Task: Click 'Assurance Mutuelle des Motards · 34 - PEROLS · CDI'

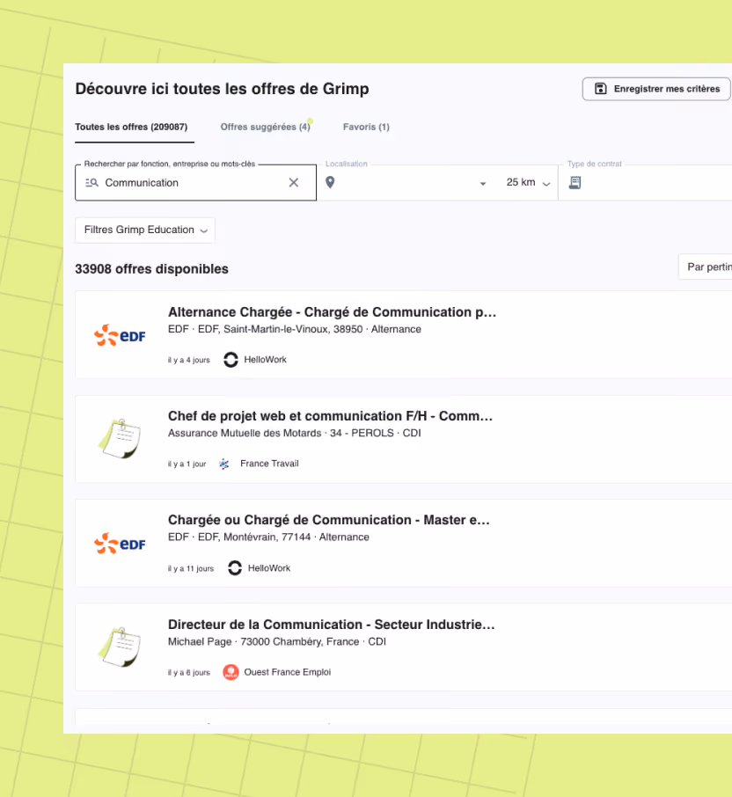Action: tap(295, 433)
